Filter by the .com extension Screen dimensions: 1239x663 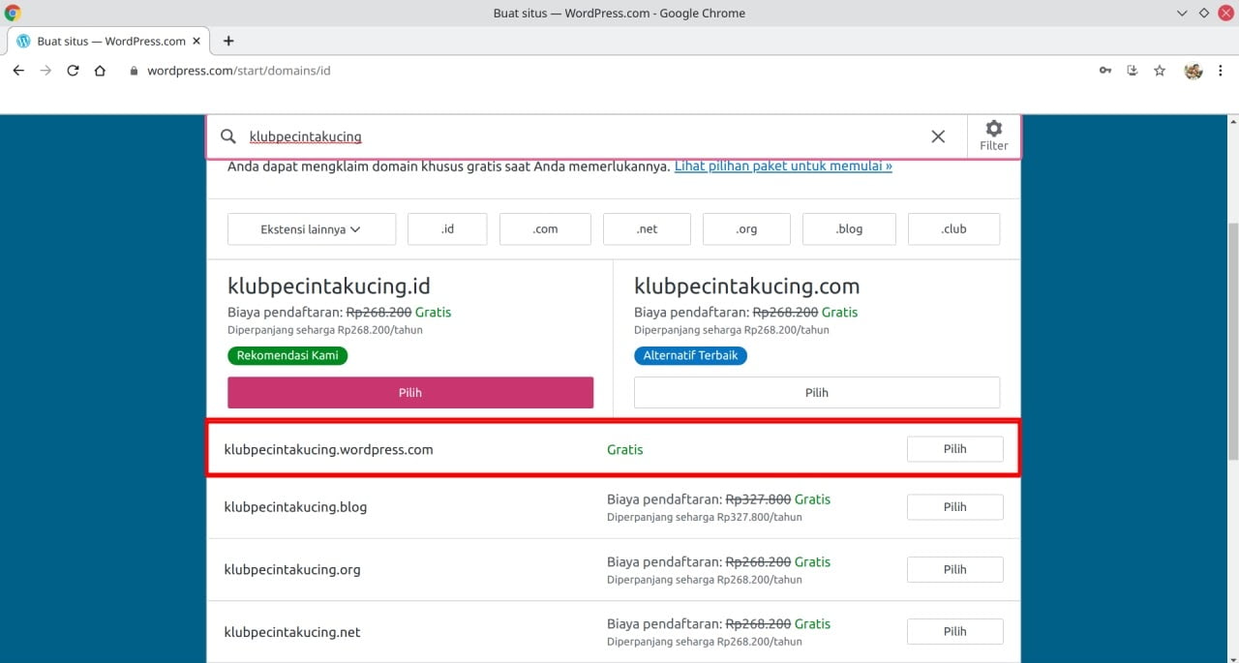coord(545,229)
